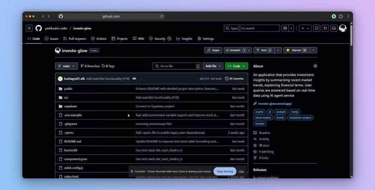The height and width of the screenshot is (190, 375).
Task: Click the GitHub Octocat logo
Action: pyautogui.click(x=38, y=28)
